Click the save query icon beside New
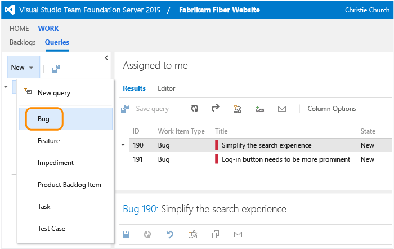Image resolution: width=394 pixels, height=249 pixels. tap(56, 68)
